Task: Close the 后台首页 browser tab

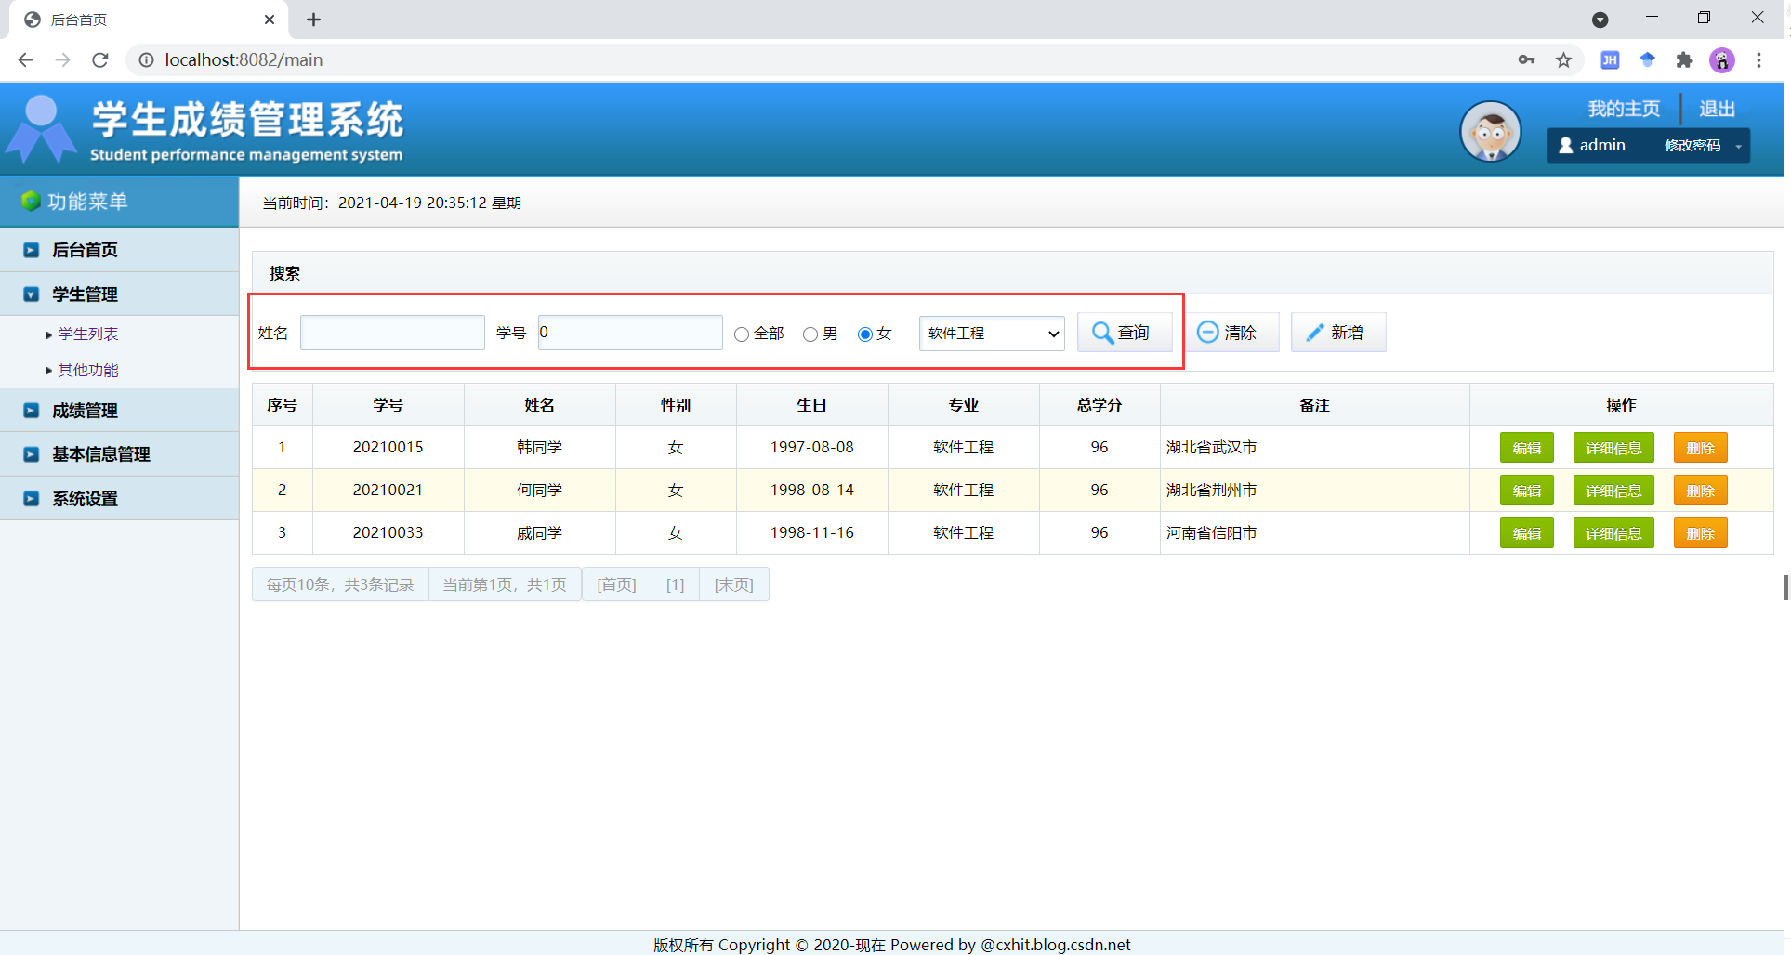Action: pos(270,20)
